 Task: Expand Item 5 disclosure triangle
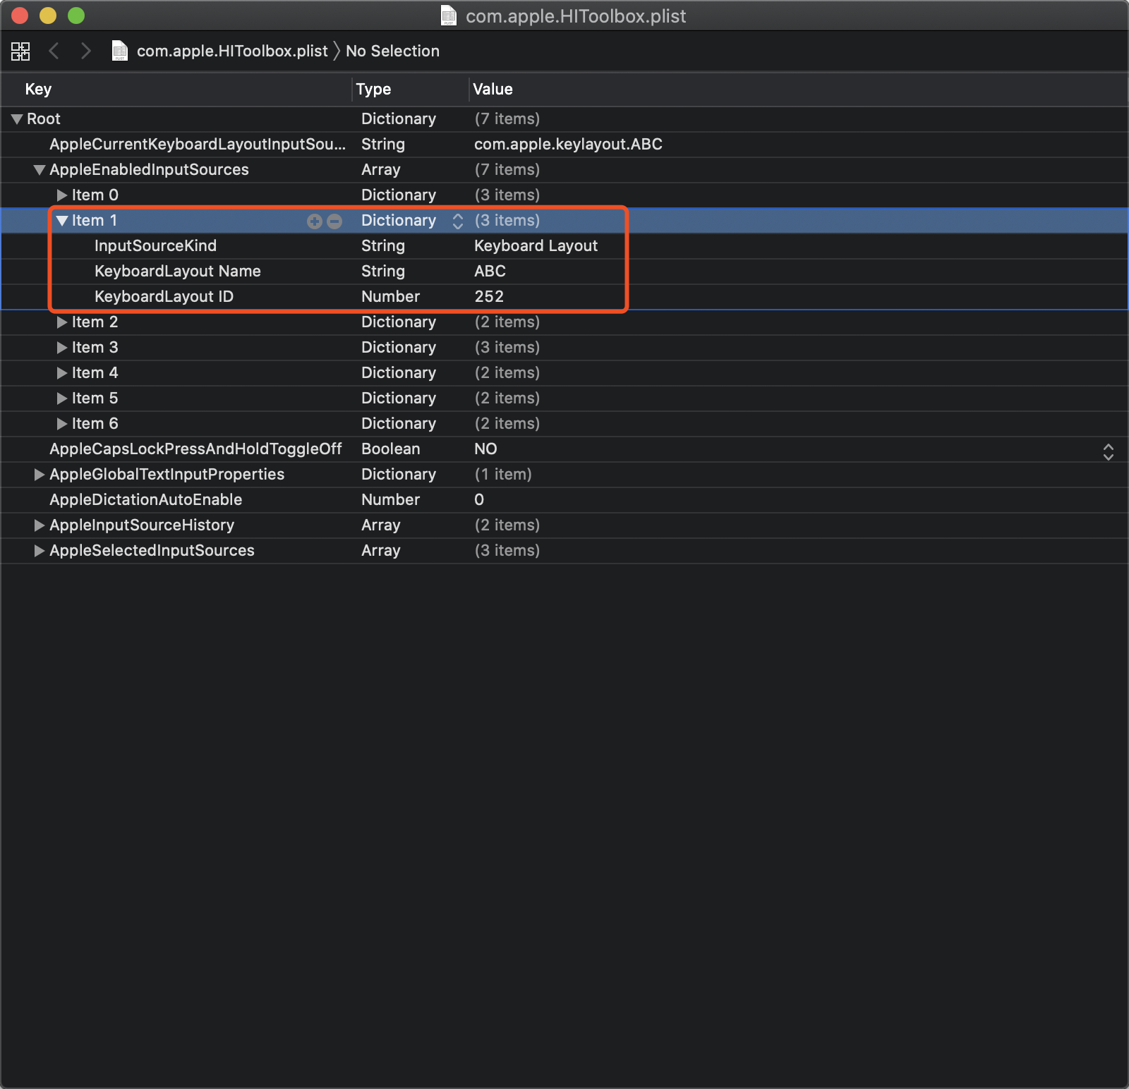click(62, 399)
